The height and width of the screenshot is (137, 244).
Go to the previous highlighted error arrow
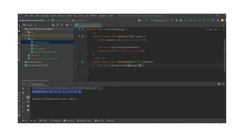click(220, 29)
